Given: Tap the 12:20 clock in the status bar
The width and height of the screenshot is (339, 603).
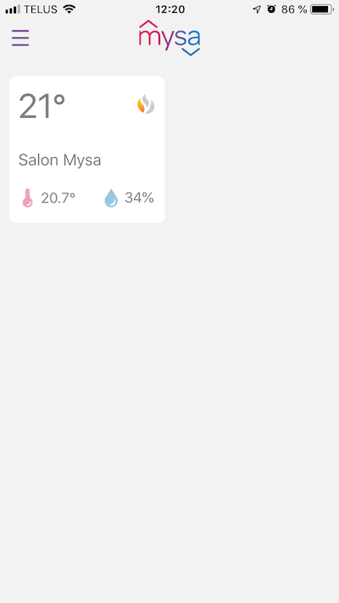Looking at the screenshot, I should (169, 9).
